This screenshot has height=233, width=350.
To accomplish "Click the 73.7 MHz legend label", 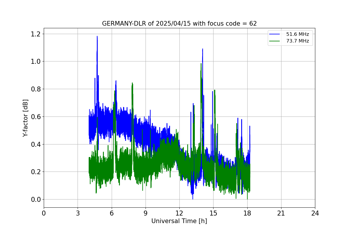I will (297, 41).
